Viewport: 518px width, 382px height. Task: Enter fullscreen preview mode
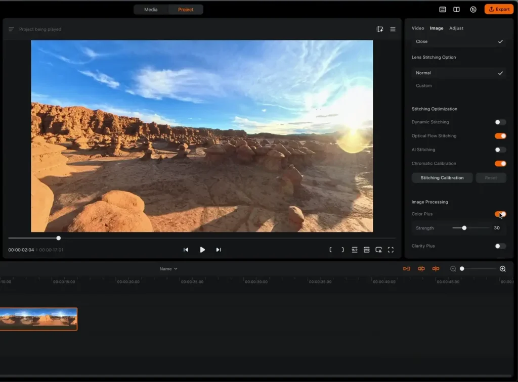[x=391, y=250]
